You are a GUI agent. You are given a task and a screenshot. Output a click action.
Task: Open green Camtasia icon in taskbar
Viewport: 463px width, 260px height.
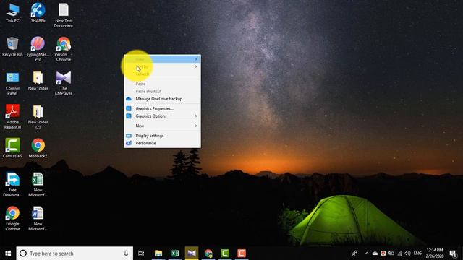coord(225,253)
